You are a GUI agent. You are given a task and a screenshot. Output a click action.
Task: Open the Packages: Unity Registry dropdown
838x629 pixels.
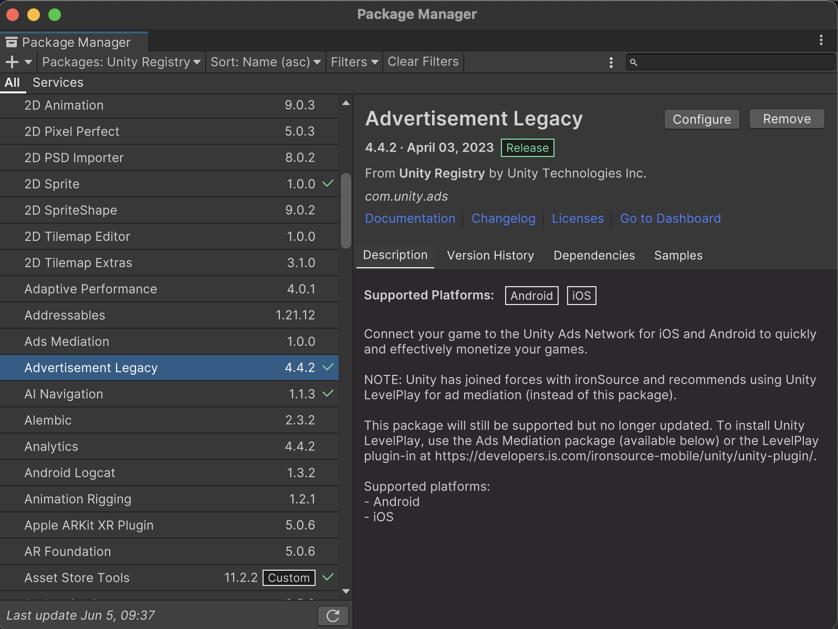(121, 62)
